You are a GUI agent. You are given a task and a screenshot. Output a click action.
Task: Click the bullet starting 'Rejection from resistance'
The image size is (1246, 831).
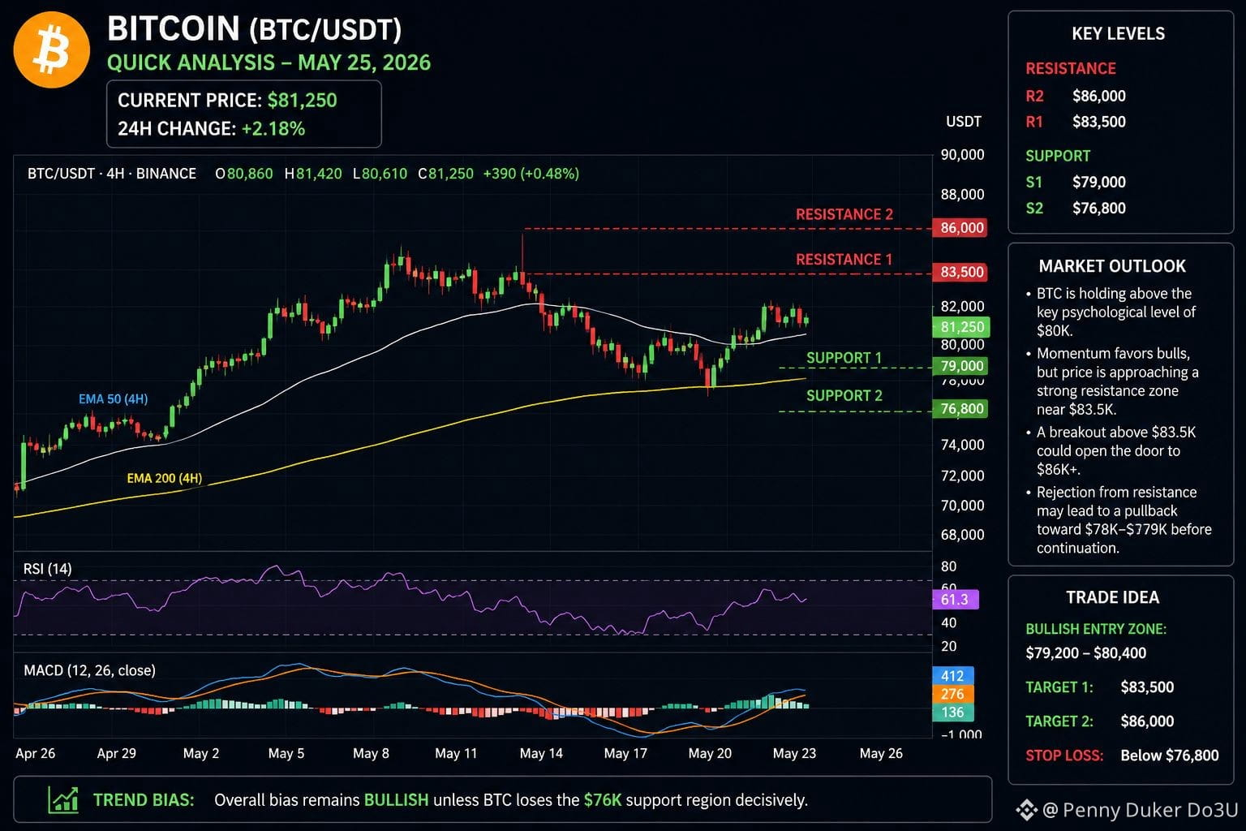[x=1119, y=520]
